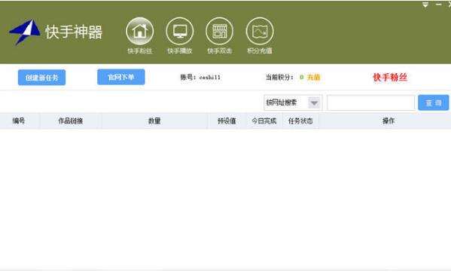This screenshot has width=451, height=272.
Task: Select the 编号 column header
Action: [19, 121]
